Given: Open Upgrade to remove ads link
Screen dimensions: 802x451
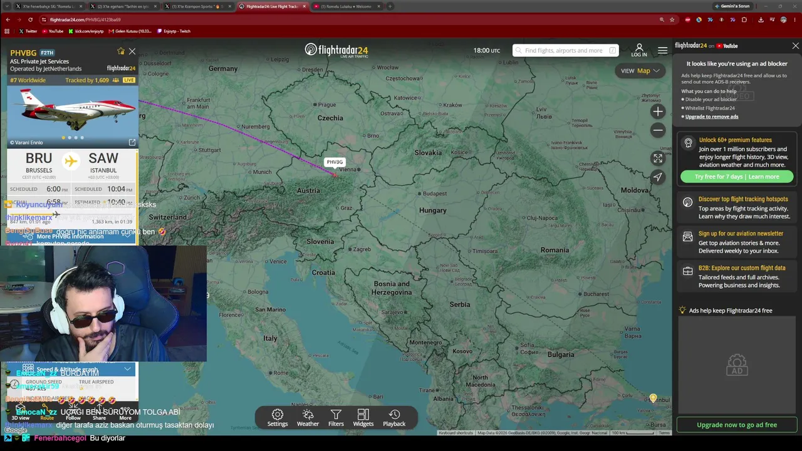Looking at the screenshot, I should [712, 117].
